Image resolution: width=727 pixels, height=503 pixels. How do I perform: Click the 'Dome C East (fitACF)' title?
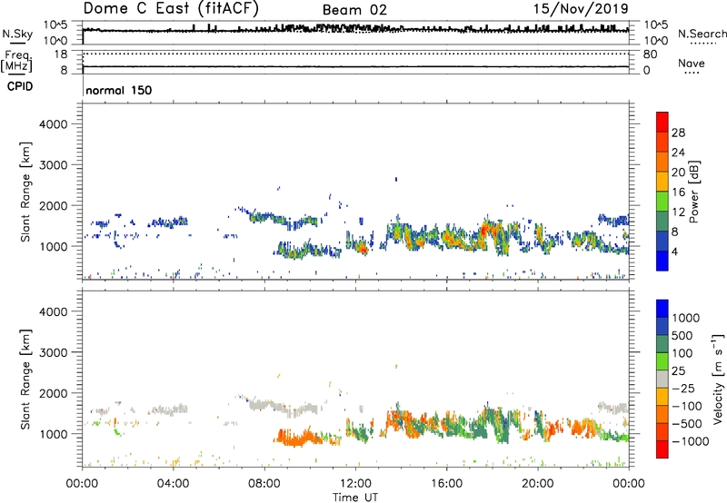point(171,8)
